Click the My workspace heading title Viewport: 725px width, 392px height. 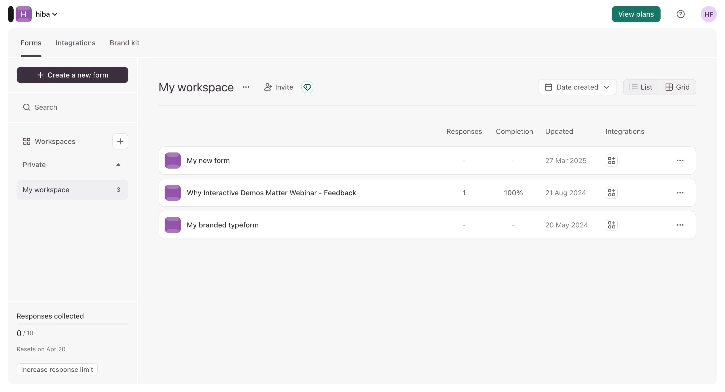[196, 87]
